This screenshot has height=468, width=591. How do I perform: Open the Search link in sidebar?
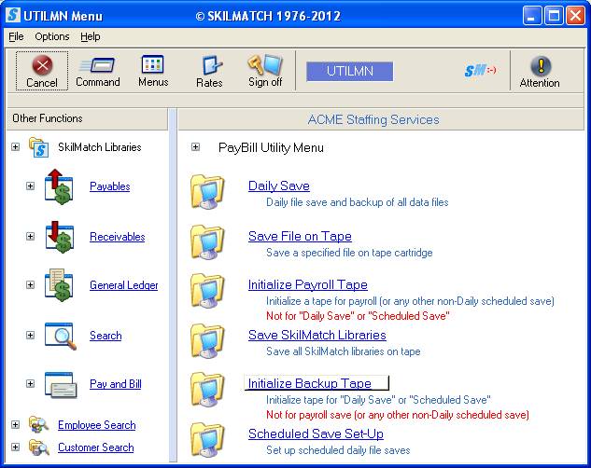pyautogui.click(x=106, y=336)
